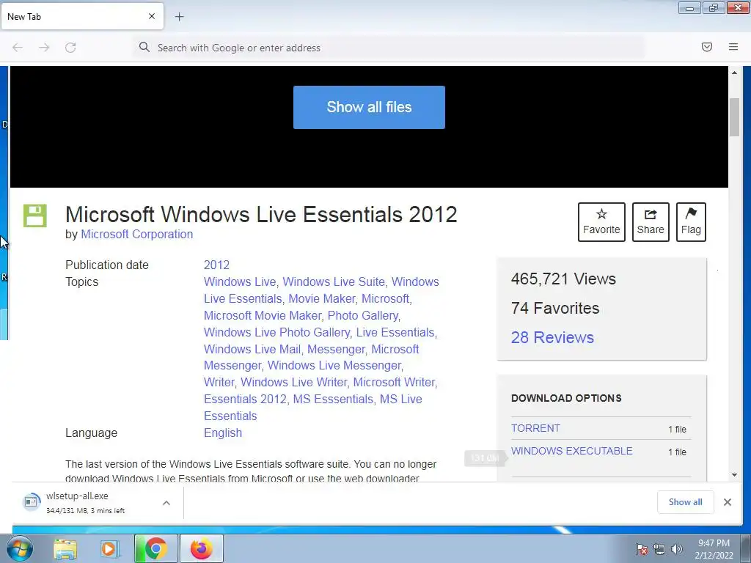Select the TORRENT download option

coord(535,428)
